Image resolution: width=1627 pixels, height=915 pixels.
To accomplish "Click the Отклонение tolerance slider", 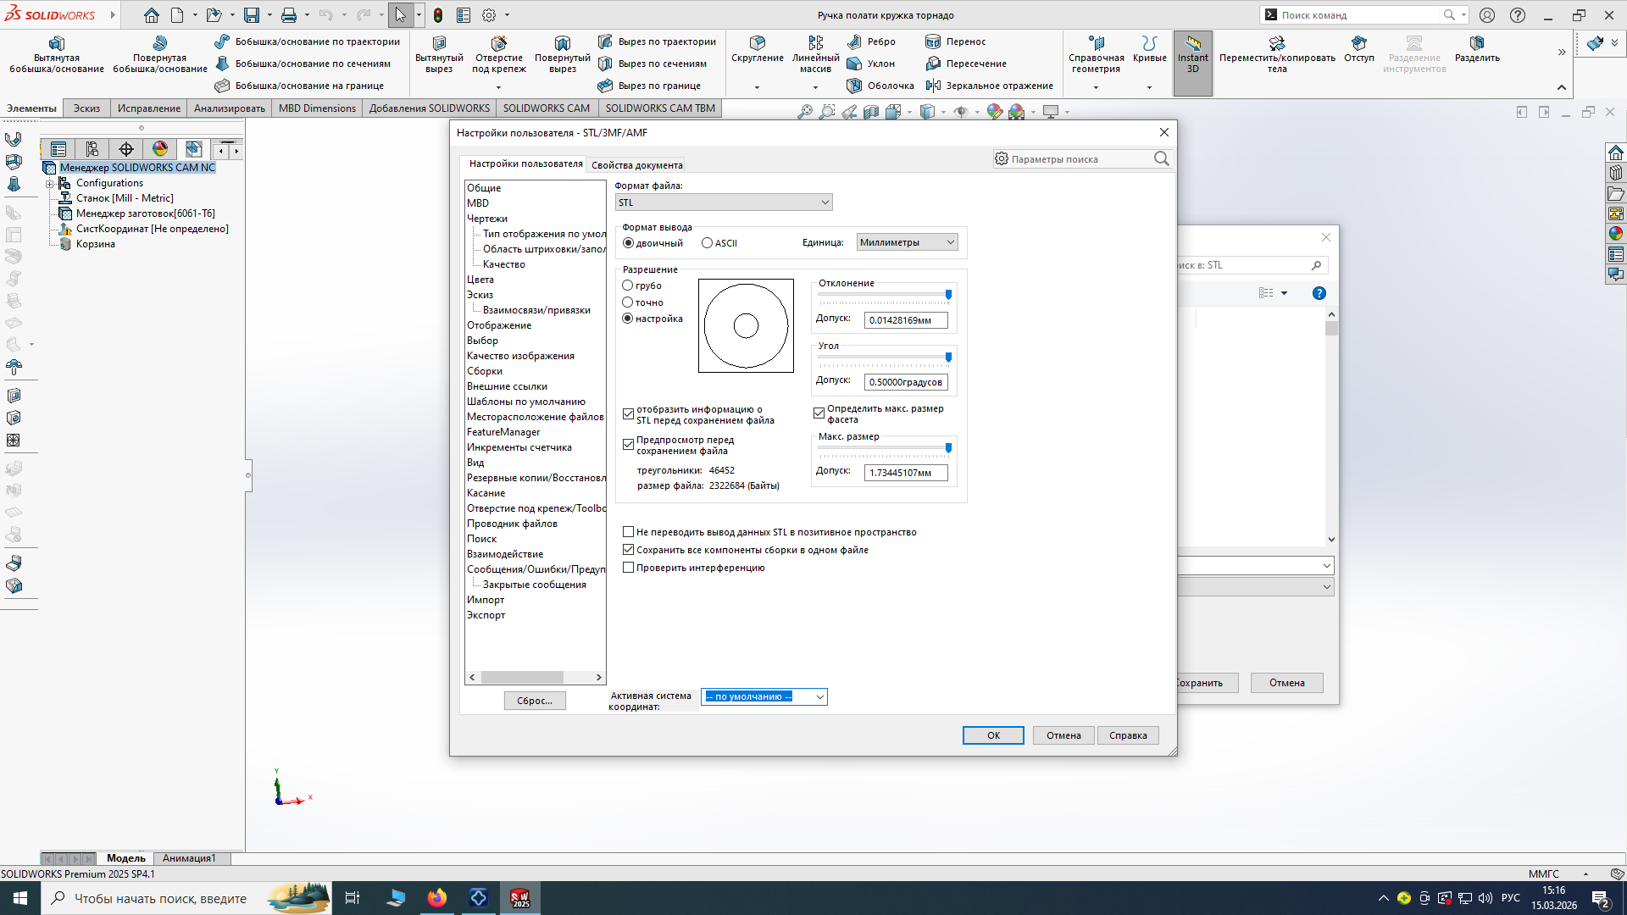I will click(x=947, y=295).
